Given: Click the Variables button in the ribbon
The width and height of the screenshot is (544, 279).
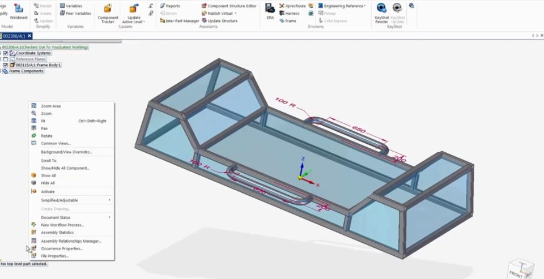Looking at the screenshot, I should click(x=71, y=6).
